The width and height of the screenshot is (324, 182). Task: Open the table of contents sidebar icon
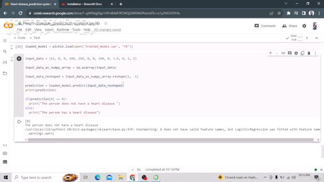click(x=5, y=41)
